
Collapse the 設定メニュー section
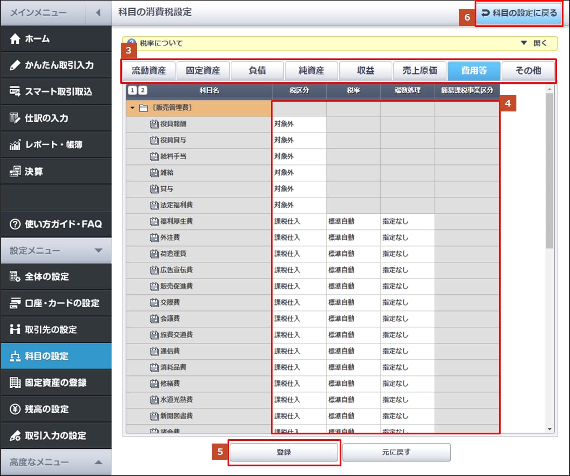pos(98,250)
